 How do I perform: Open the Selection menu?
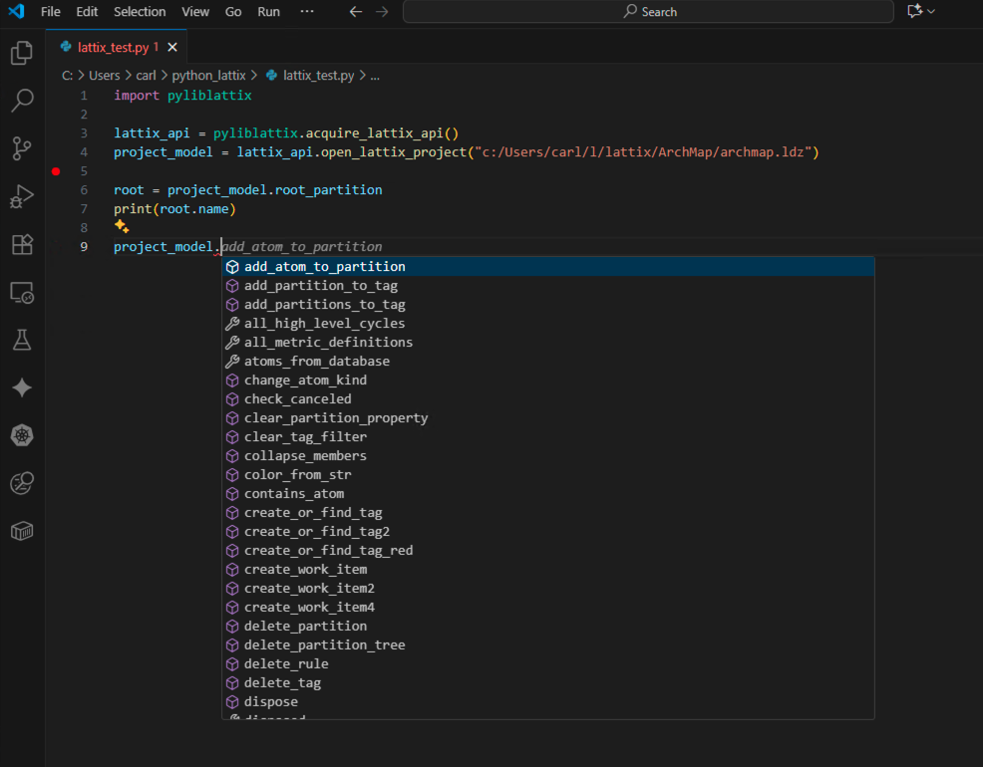point(140,12)
